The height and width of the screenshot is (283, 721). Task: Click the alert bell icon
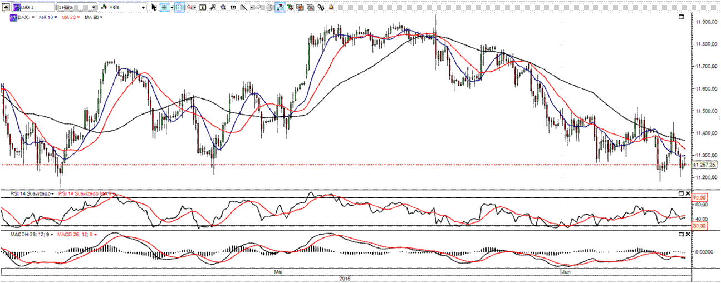click(x=331, y=7)
